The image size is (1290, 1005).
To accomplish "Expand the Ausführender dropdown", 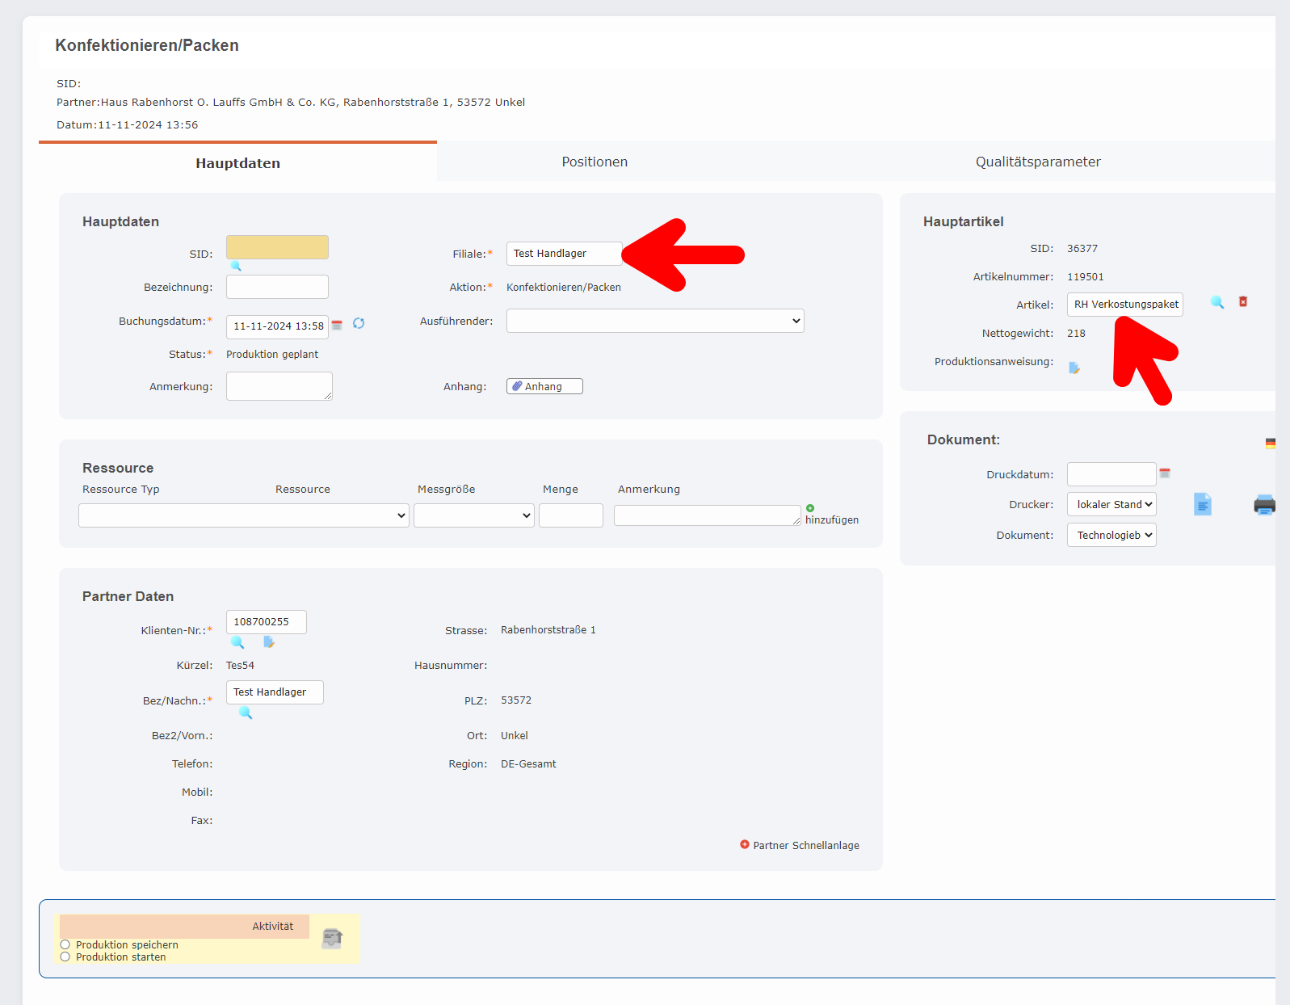I will 654,321.
